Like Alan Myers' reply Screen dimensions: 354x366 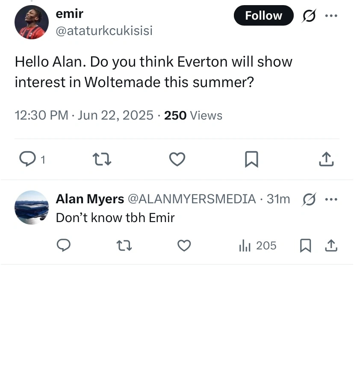(184, 246)
